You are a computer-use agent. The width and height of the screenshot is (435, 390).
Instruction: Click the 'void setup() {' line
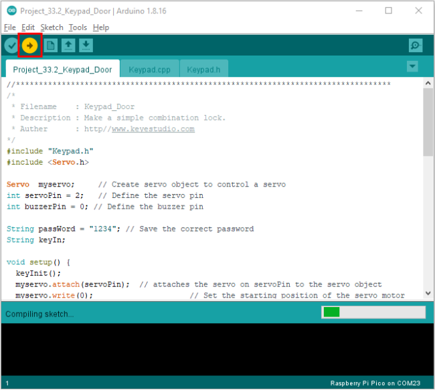[x=38, y=262]
